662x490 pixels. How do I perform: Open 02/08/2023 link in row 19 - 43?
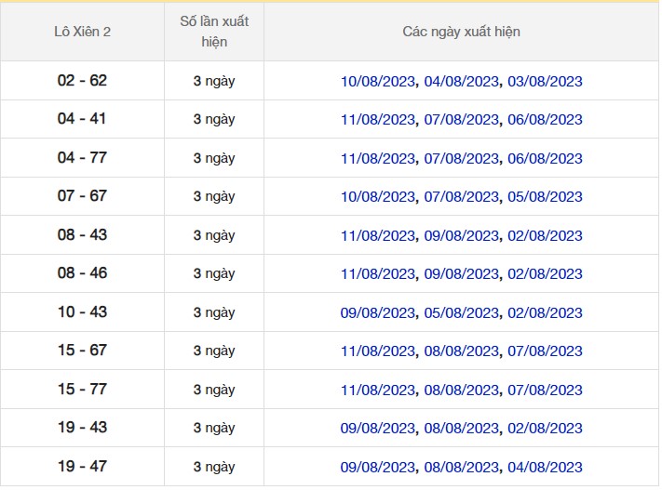point(545,428)
